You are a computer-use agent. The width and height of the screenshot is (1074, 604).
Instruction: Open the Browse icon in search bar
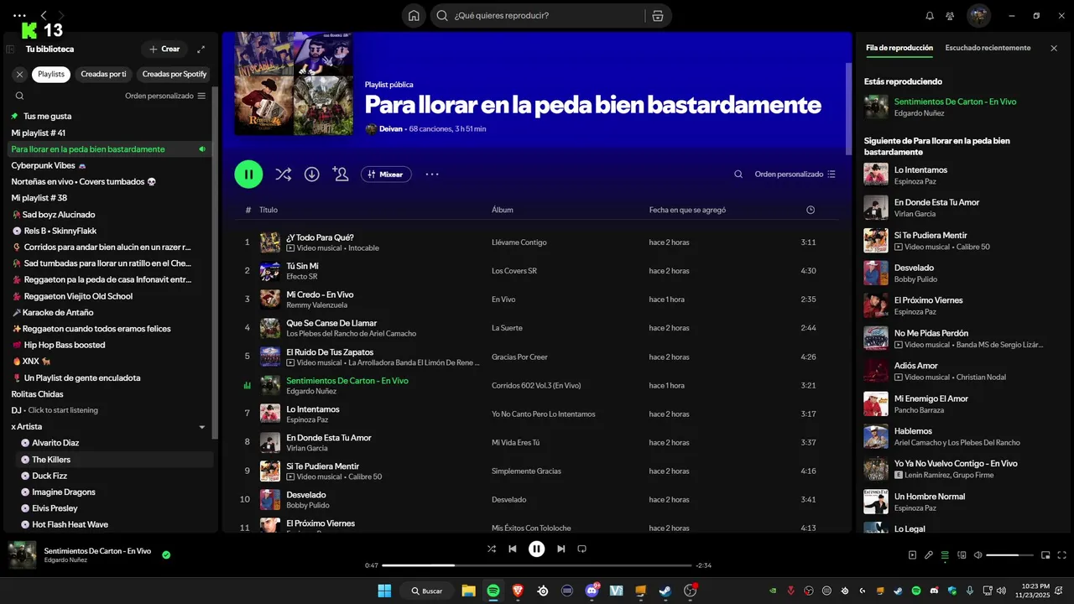[658, 15]
